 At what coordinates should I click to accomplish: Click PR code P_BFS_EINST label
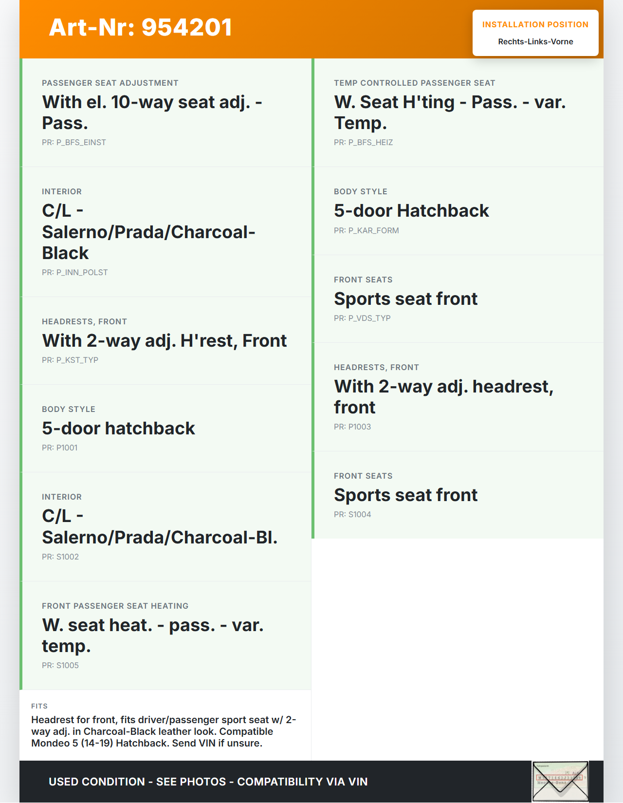click(x=74, y=143)
